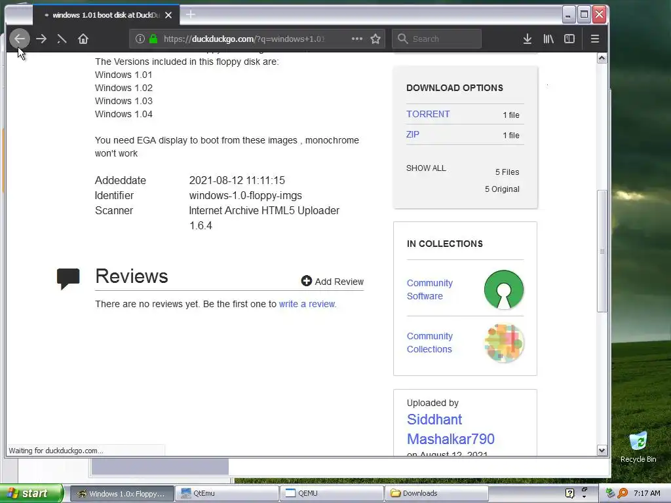Click the identifier value windows-1.0-floppy-imgs
Screen dimensions: 671x503
click(246, 195)
